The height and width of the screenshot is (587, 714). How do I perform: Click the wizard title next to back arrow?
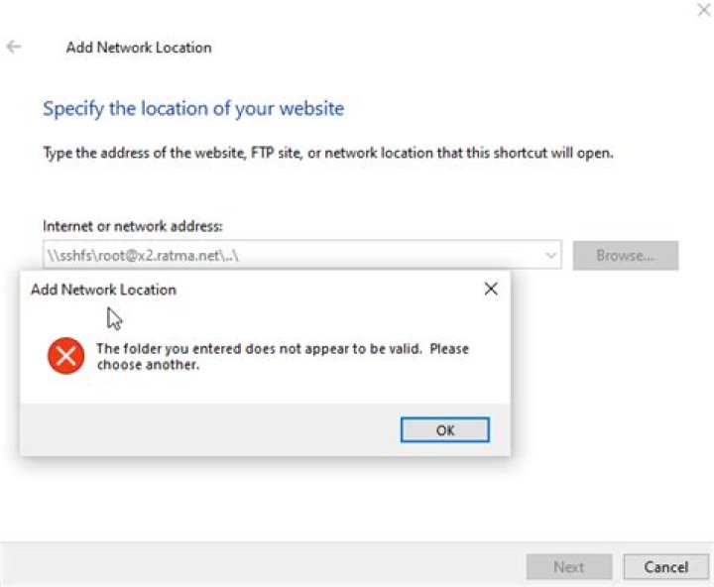(x=139, y=48)
